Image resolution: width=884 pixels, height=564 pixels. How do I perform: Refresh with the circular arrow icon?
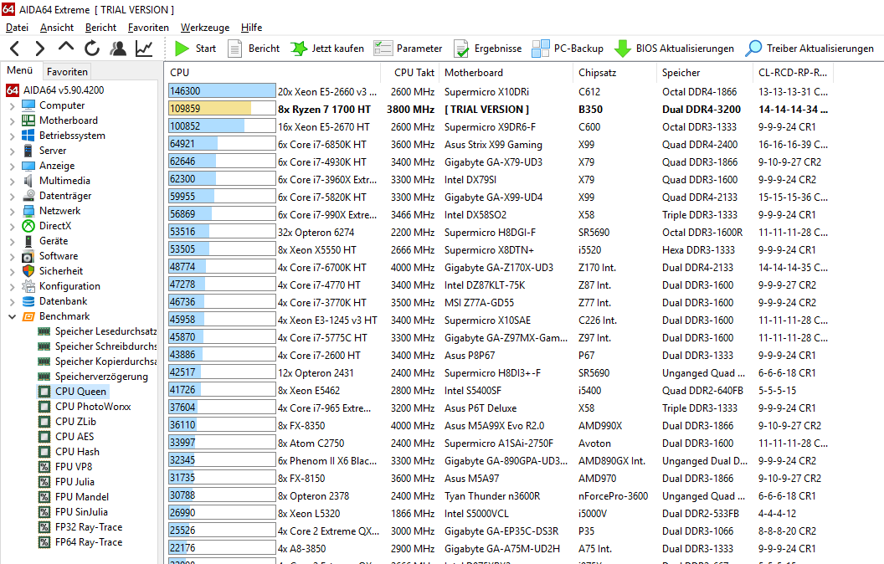[92, 49]
